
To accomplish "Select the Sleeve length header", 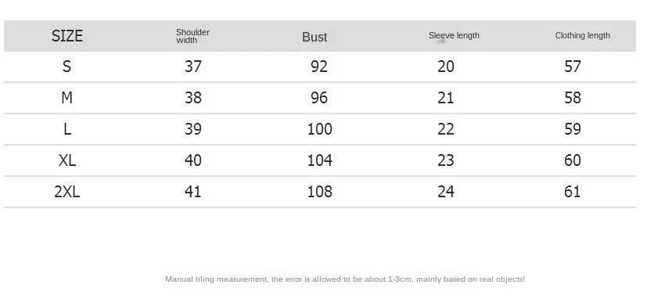I will tap(454, 35).
